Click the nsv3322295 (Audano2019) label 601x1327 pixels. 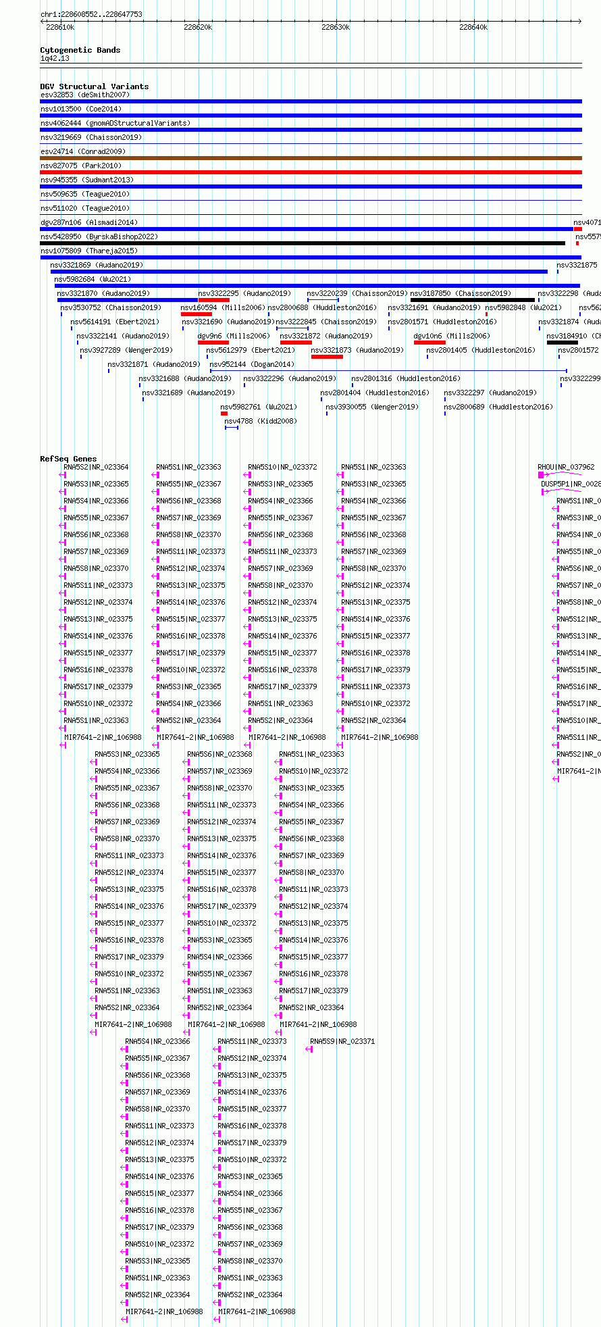point(244,293)
